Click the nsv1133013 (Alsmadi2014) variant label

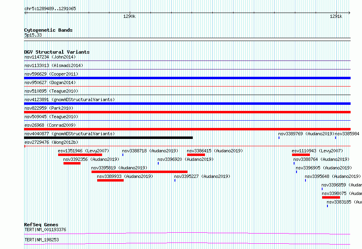click(54, 65)
